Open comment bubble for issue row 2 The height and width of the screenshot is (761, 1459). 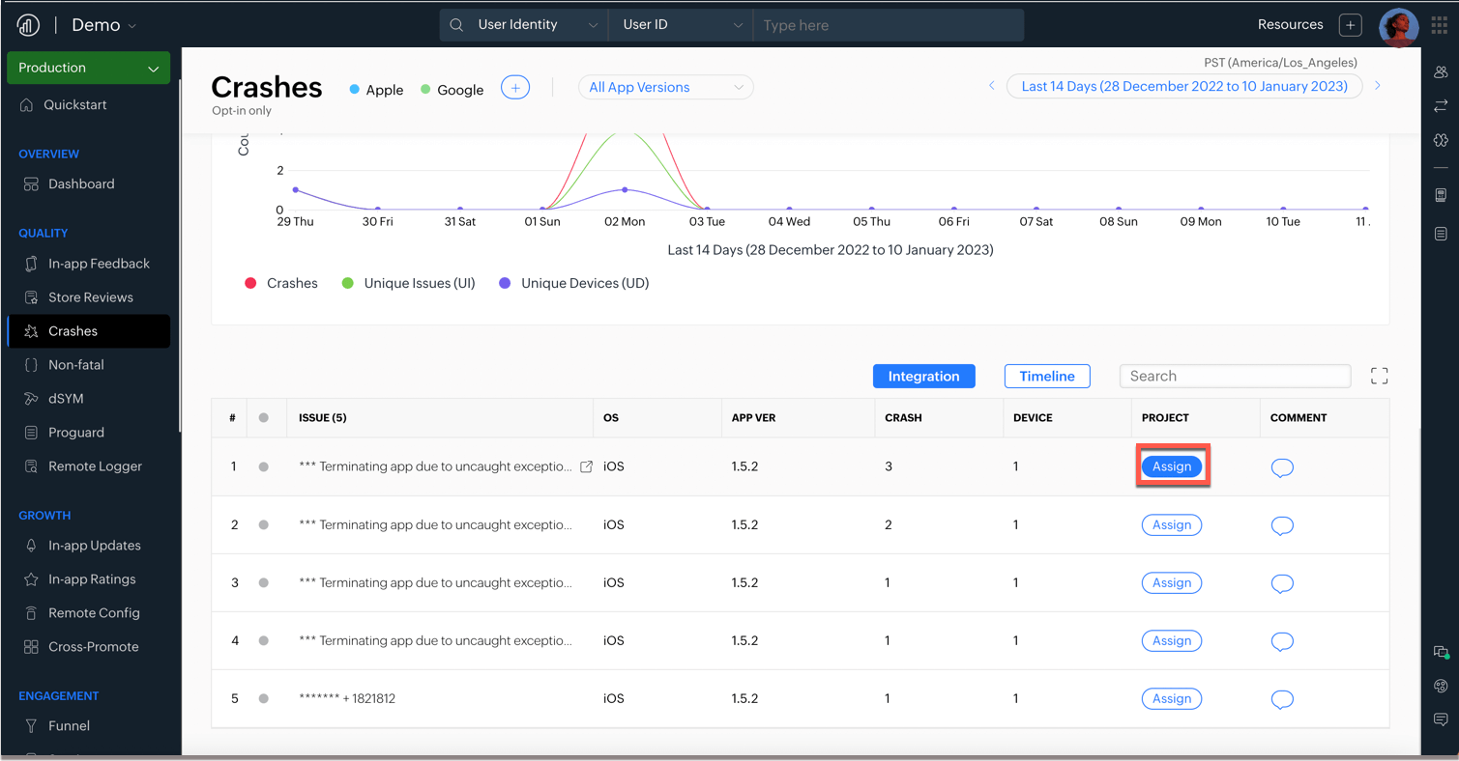click(x=1282, y=525)
